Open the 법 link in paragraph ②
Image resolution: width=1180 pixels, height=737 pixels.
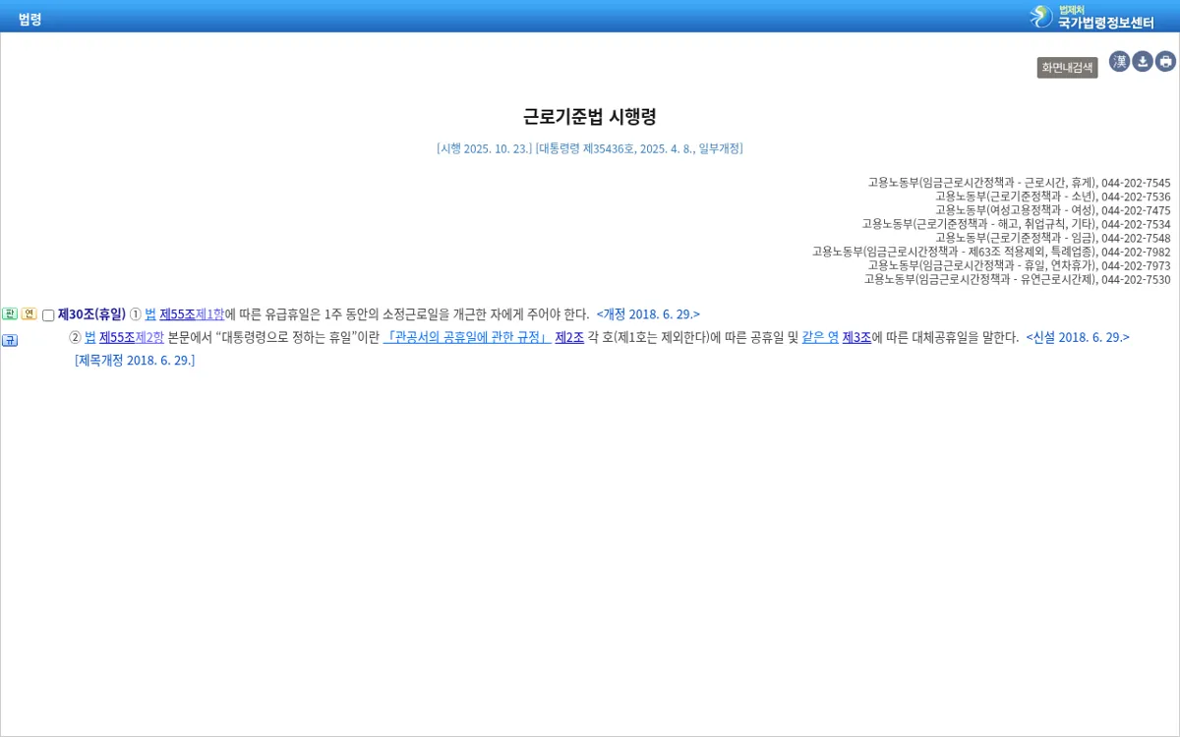(x=90, y=337)
